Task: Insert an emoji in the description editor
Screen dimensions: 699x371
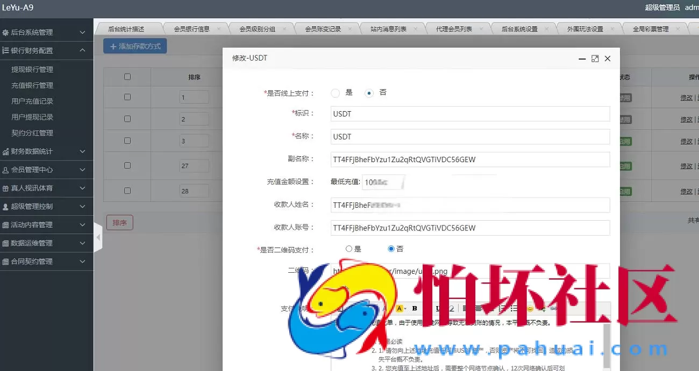Action: point(530,309)
